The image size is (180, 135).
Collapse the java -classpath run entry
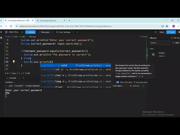[x=6, y=86]
